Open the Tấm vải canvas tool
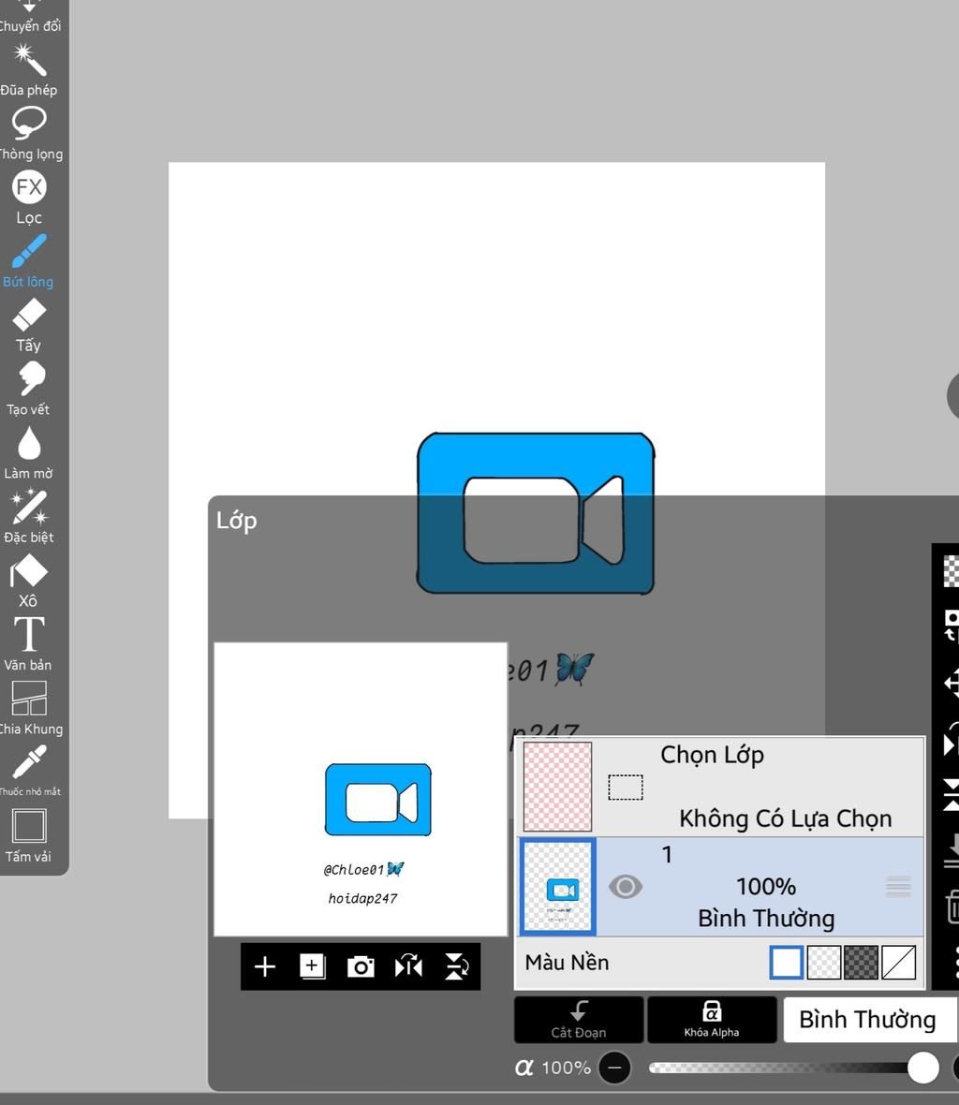The width and height of the screenshot is (959, 1105). 29,836
